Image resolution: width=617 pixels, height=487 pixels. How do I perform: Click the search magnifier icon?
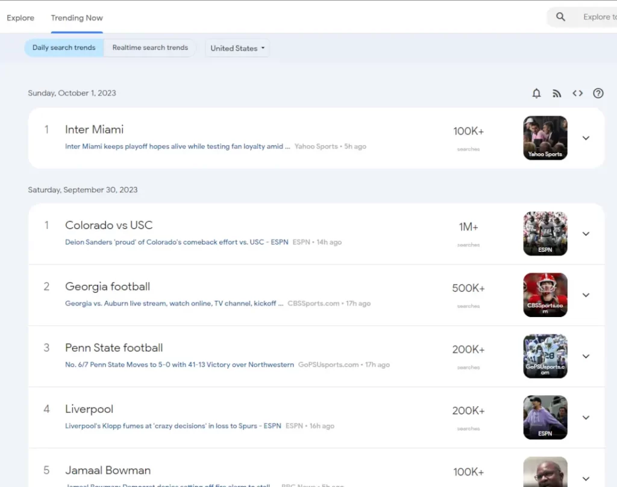tap(560, 17)
